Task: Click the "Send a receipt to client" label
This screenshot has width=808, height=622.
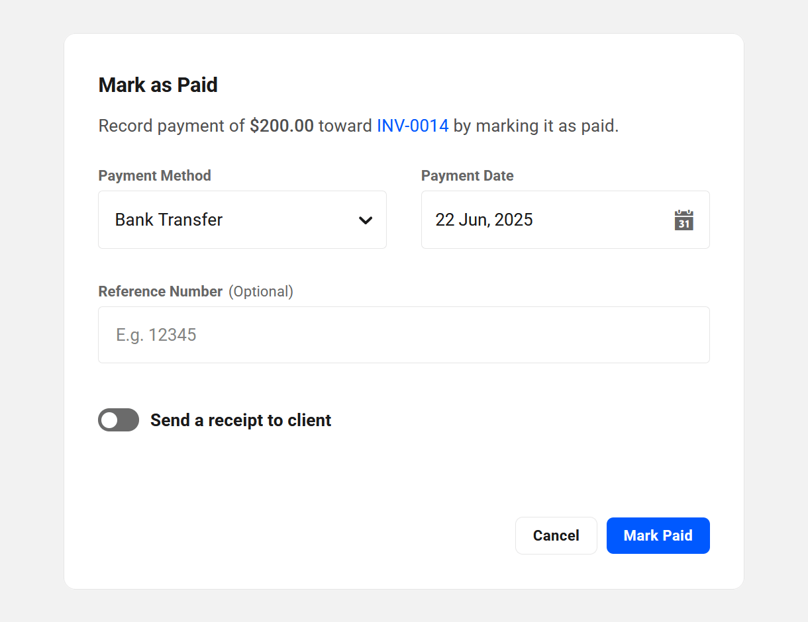Action: [240, 420]
